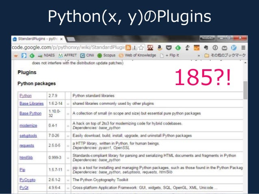Click the green Feedly extension icon in the toolbar
The height and width of the screenshot is (194, 259).
click(x=178, y=48)
